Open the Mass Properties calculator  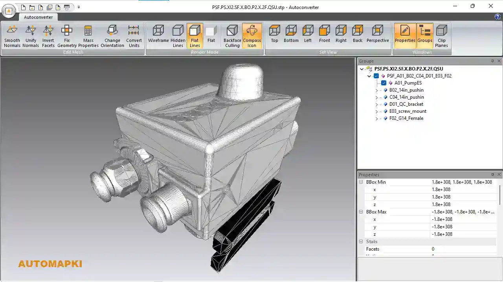pos(88,36)
